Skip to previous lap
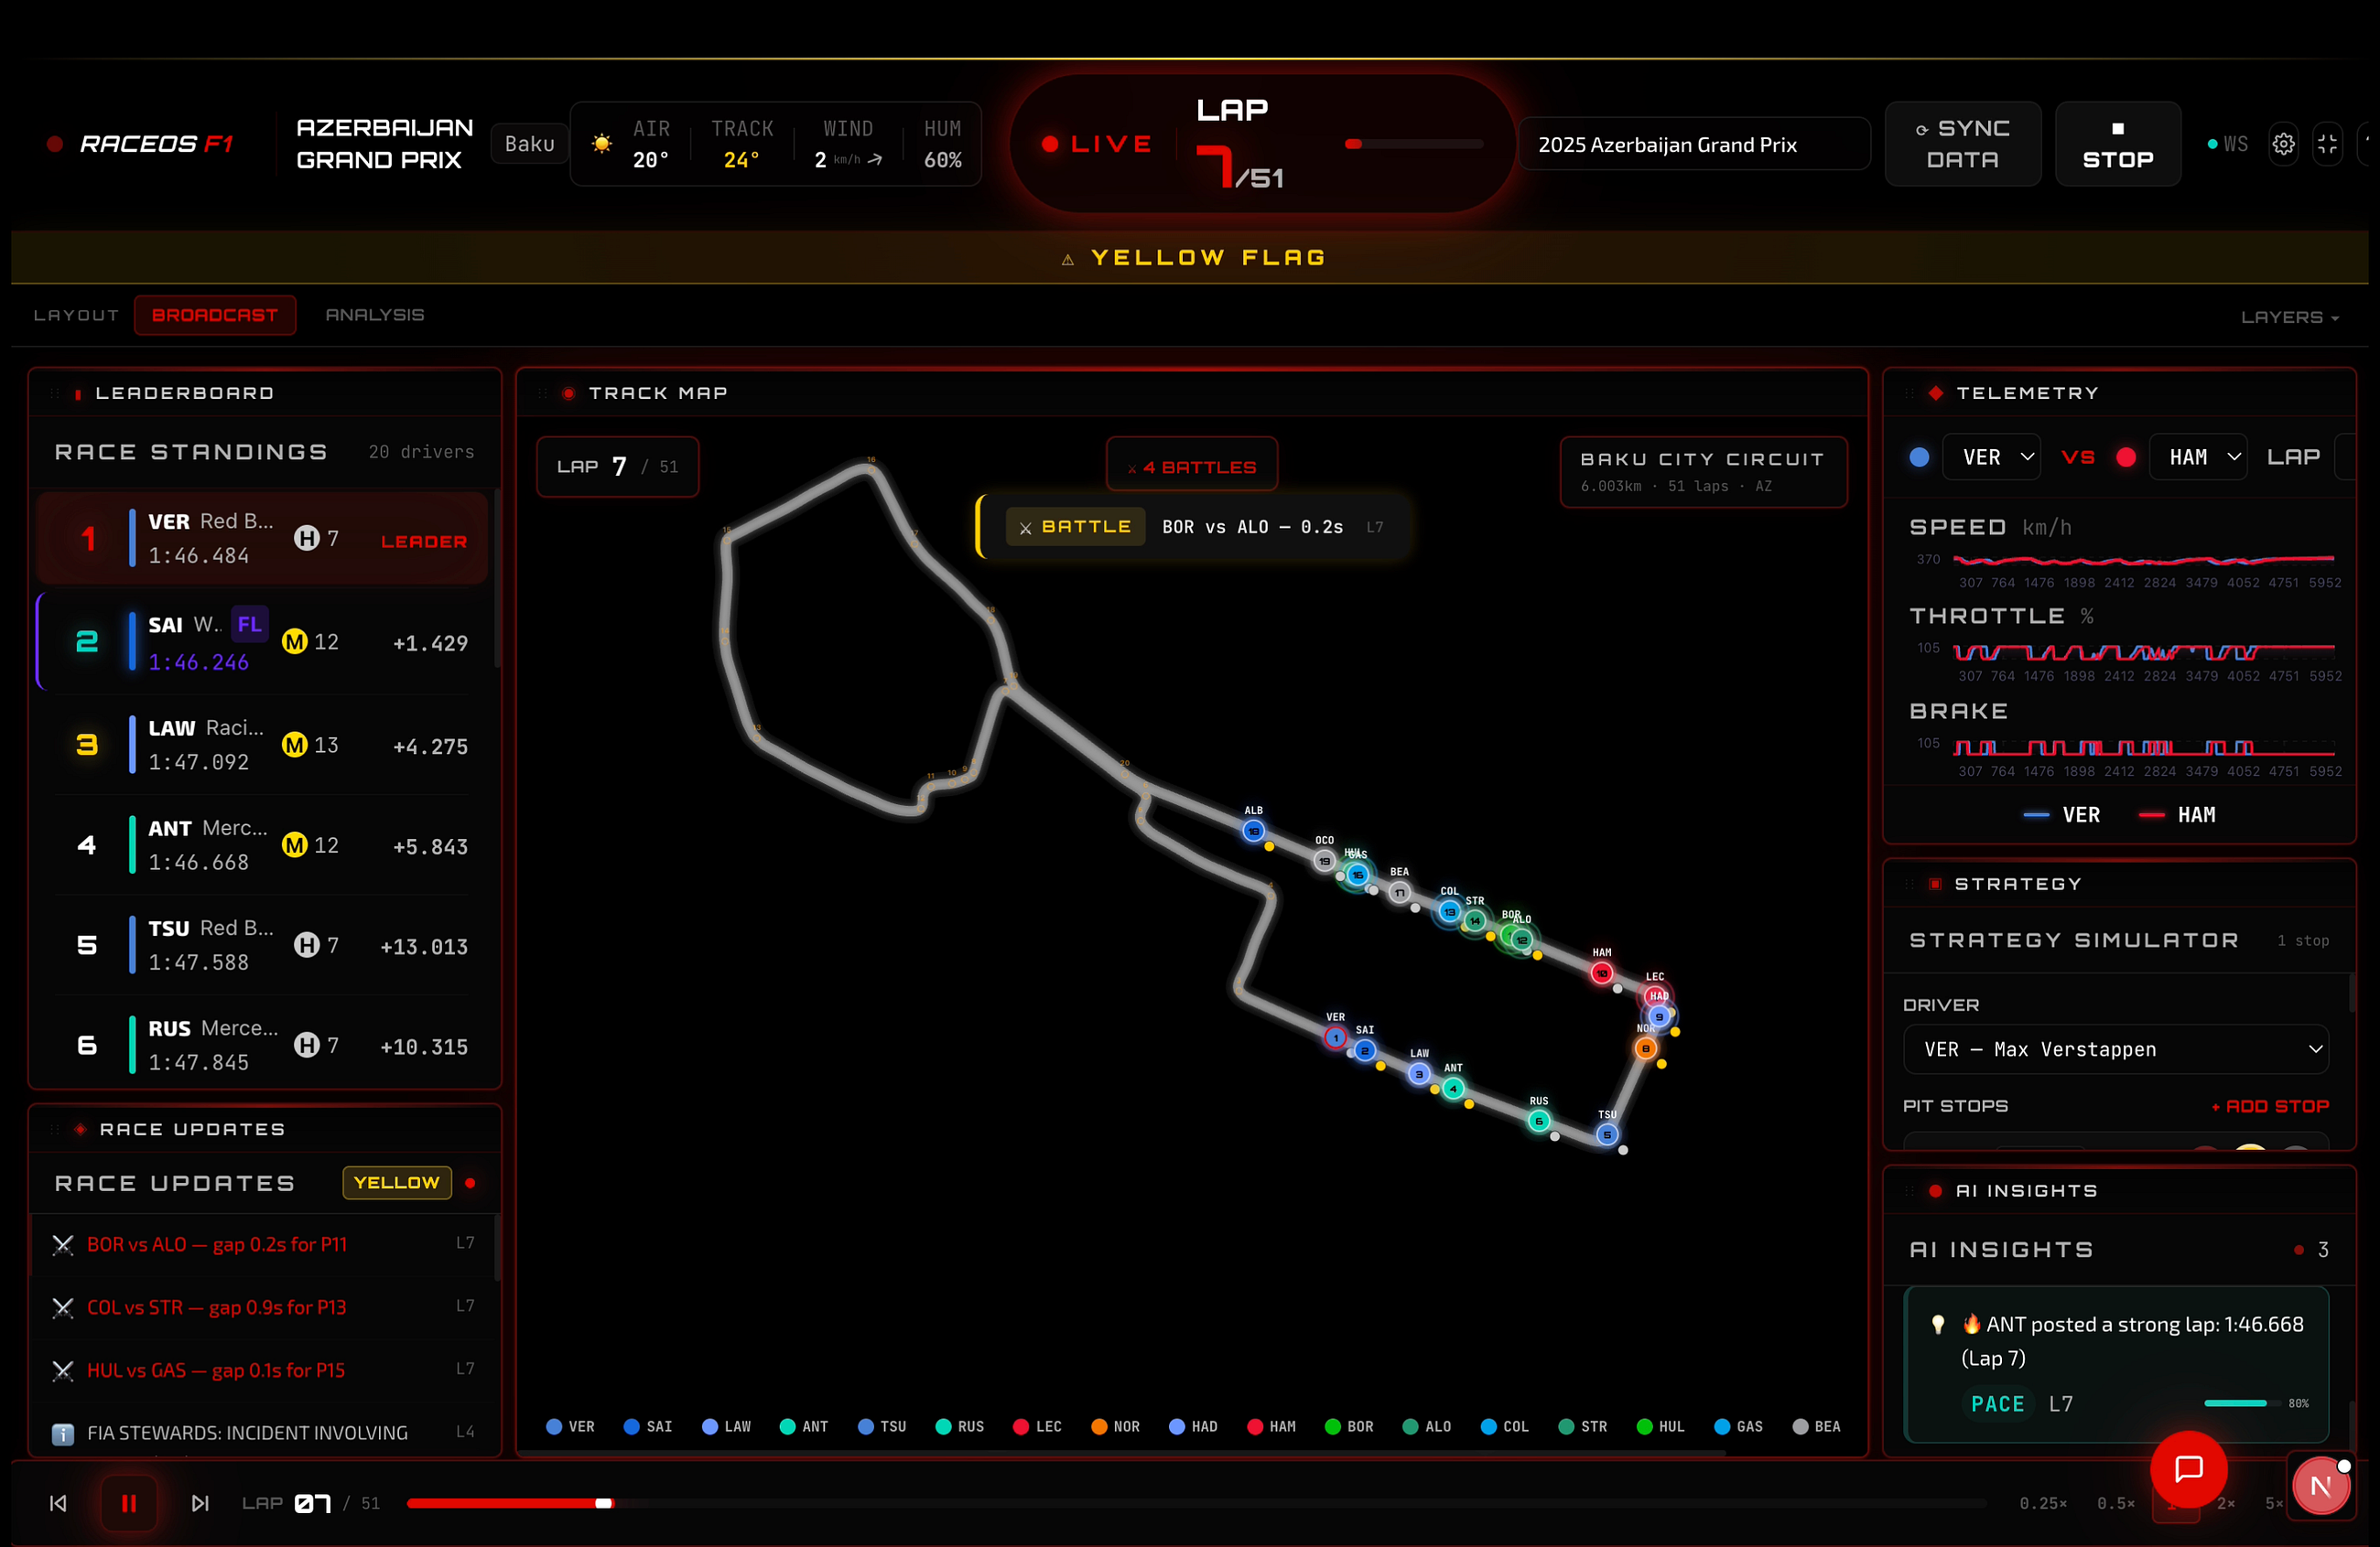 point(58,1502)
